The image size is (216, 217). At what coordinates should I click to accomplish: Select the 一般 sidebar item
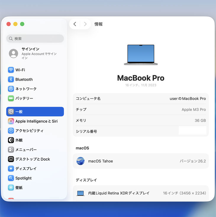coord(35,112)
